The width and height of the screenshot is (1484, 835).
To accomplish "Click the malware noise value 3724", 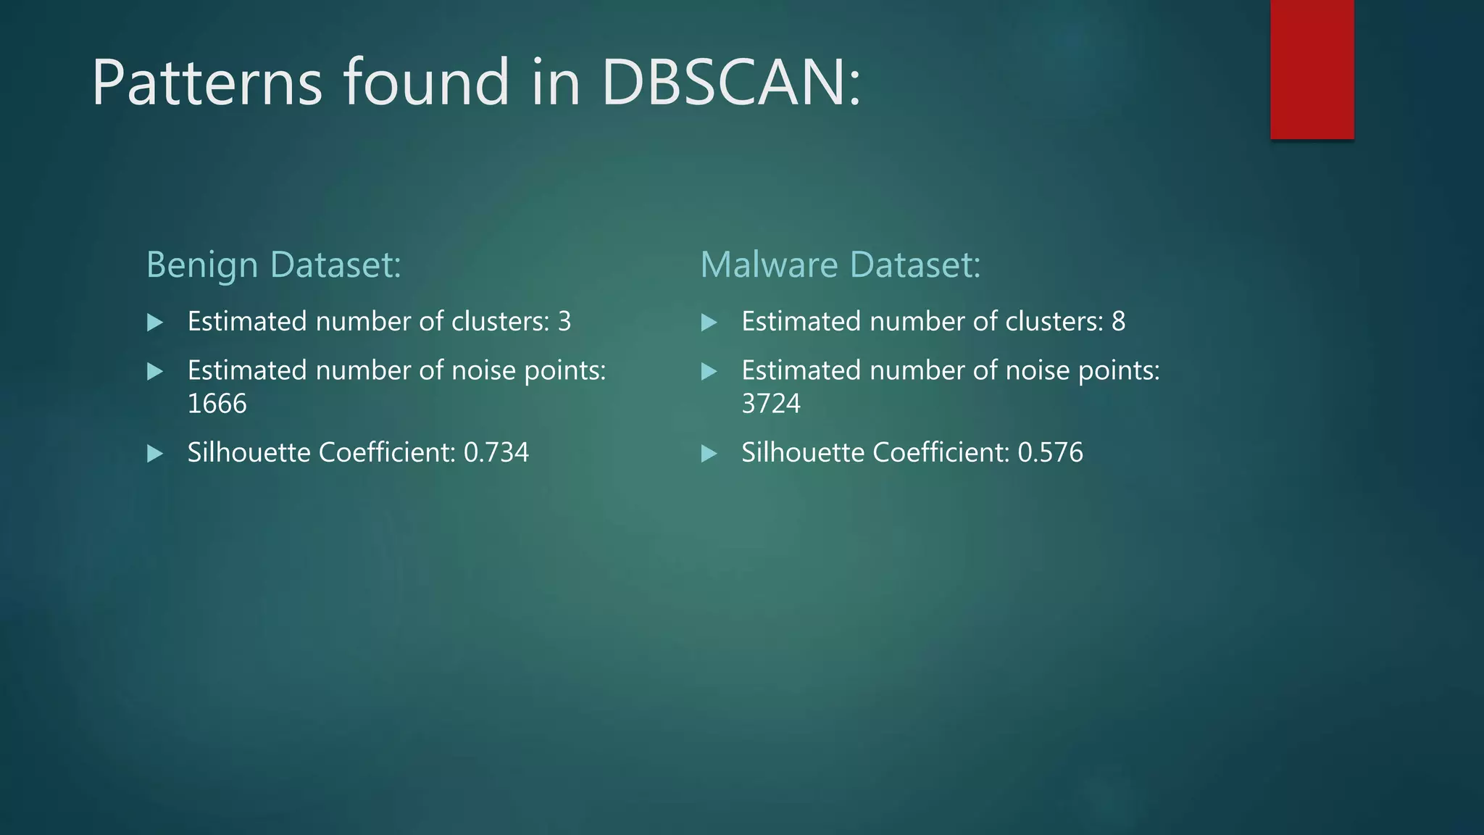I will point(771,404).
